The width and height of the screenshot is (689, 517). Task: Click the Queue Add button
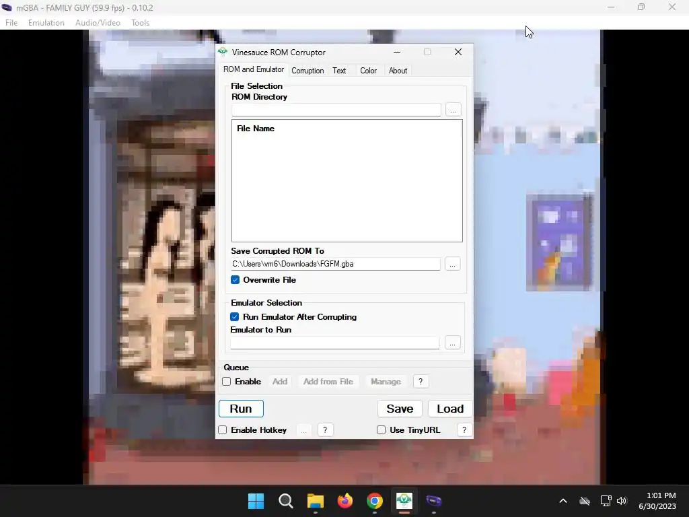coord(280,382)
